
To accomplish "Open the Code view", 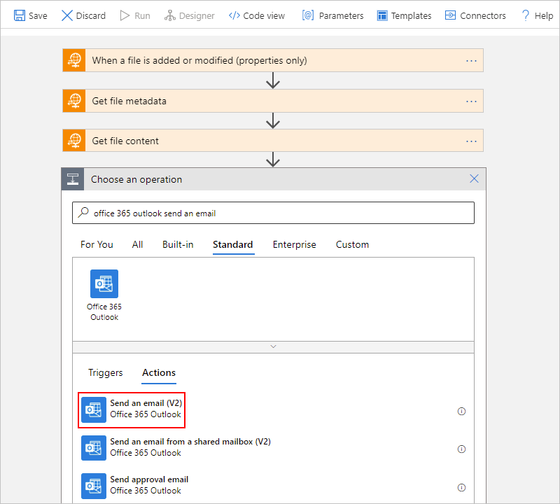I will point(257,15).
